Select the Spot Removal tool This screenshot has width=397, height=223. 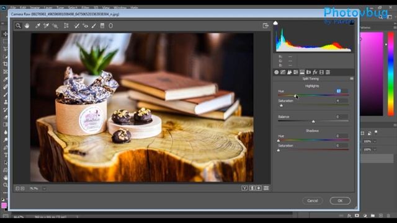[x=77, y=25]
